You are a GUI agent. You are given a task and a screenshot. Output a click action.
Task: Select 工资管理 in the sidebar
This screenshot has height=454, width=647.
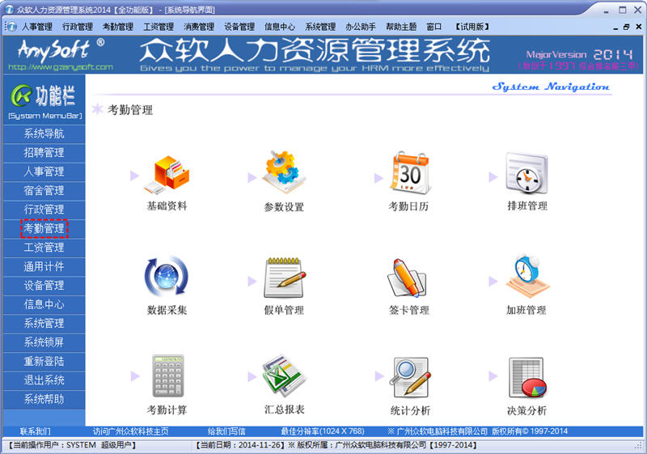point(44,248)
